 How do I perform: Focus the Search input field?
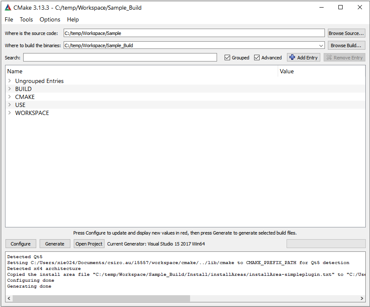coord(120,57)
